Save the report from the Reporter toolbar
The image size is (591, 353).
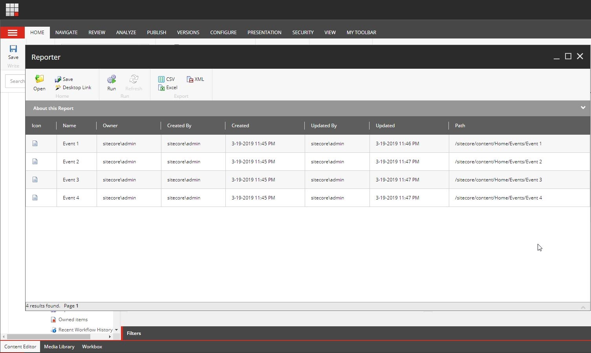point(64,79)
